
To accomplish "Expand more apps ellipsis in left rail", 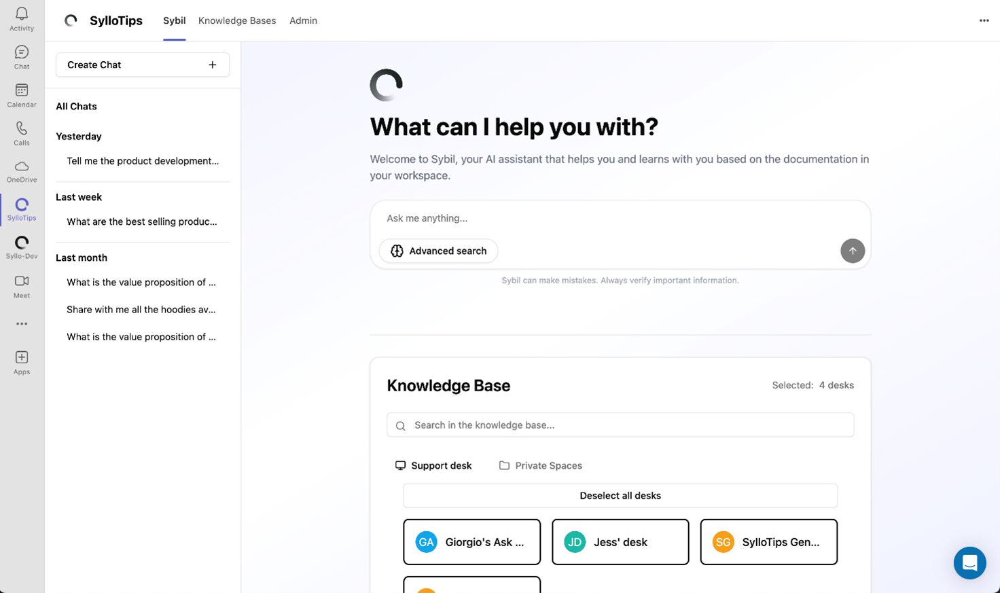I will tap(22, 324).
